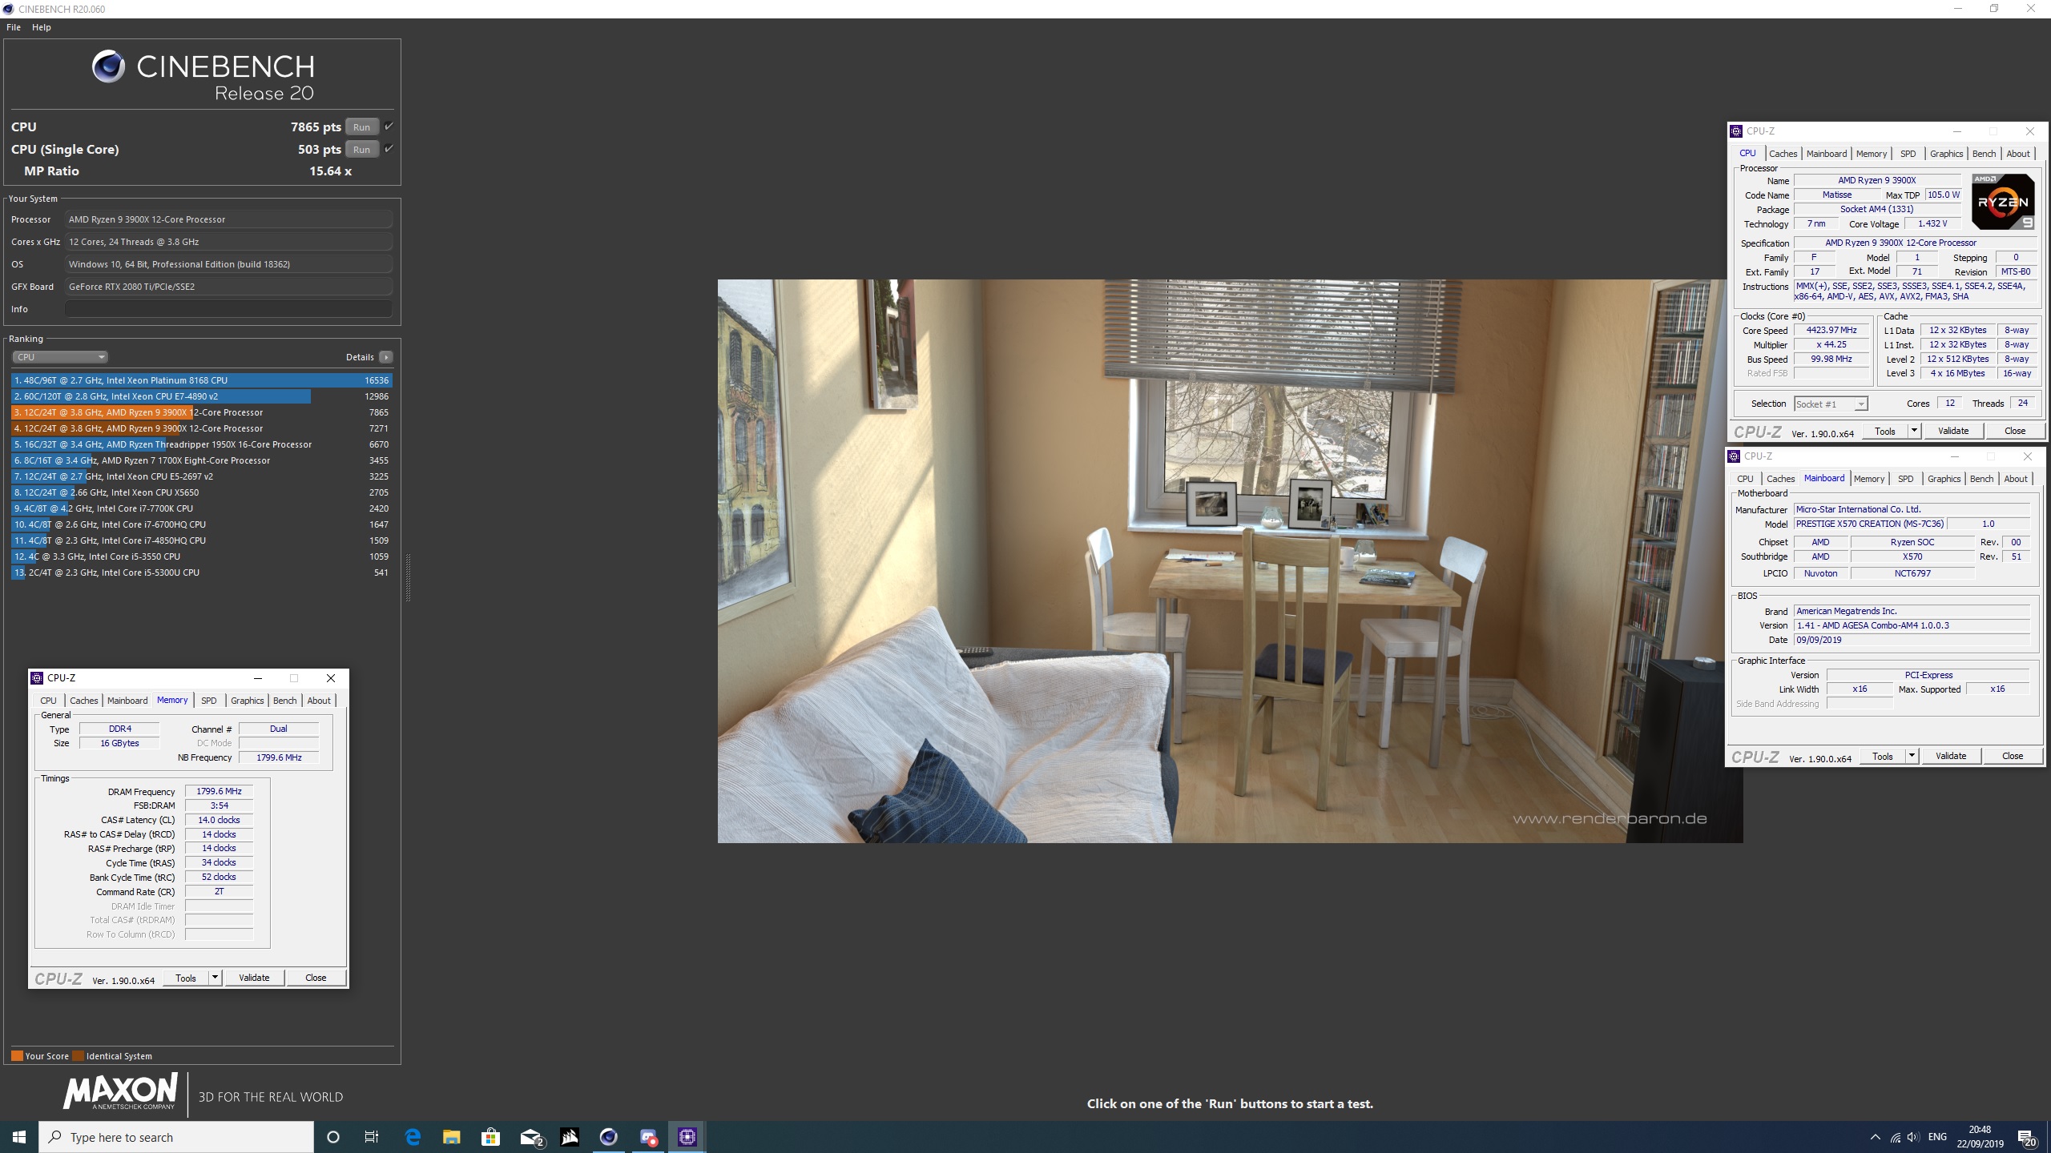Click Close in the mainboard CPU-Z window
Viewport: 2051px width, 1153px height.
(x=2012, y=756)
